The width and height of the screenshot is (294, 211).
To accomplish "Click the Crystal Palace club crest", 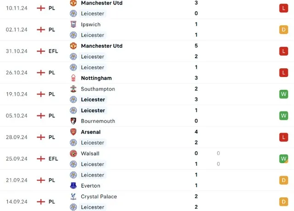I will click(x=73, y=196).
